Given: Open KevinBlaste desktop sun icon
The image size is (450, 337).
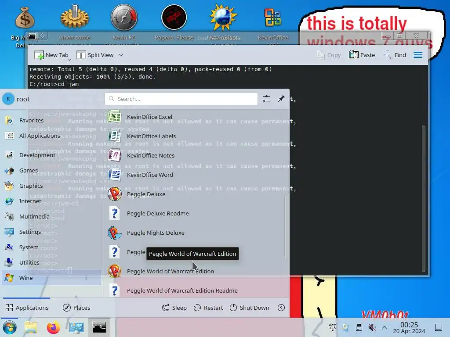Looking at the screenshot, I should point(223,17).
